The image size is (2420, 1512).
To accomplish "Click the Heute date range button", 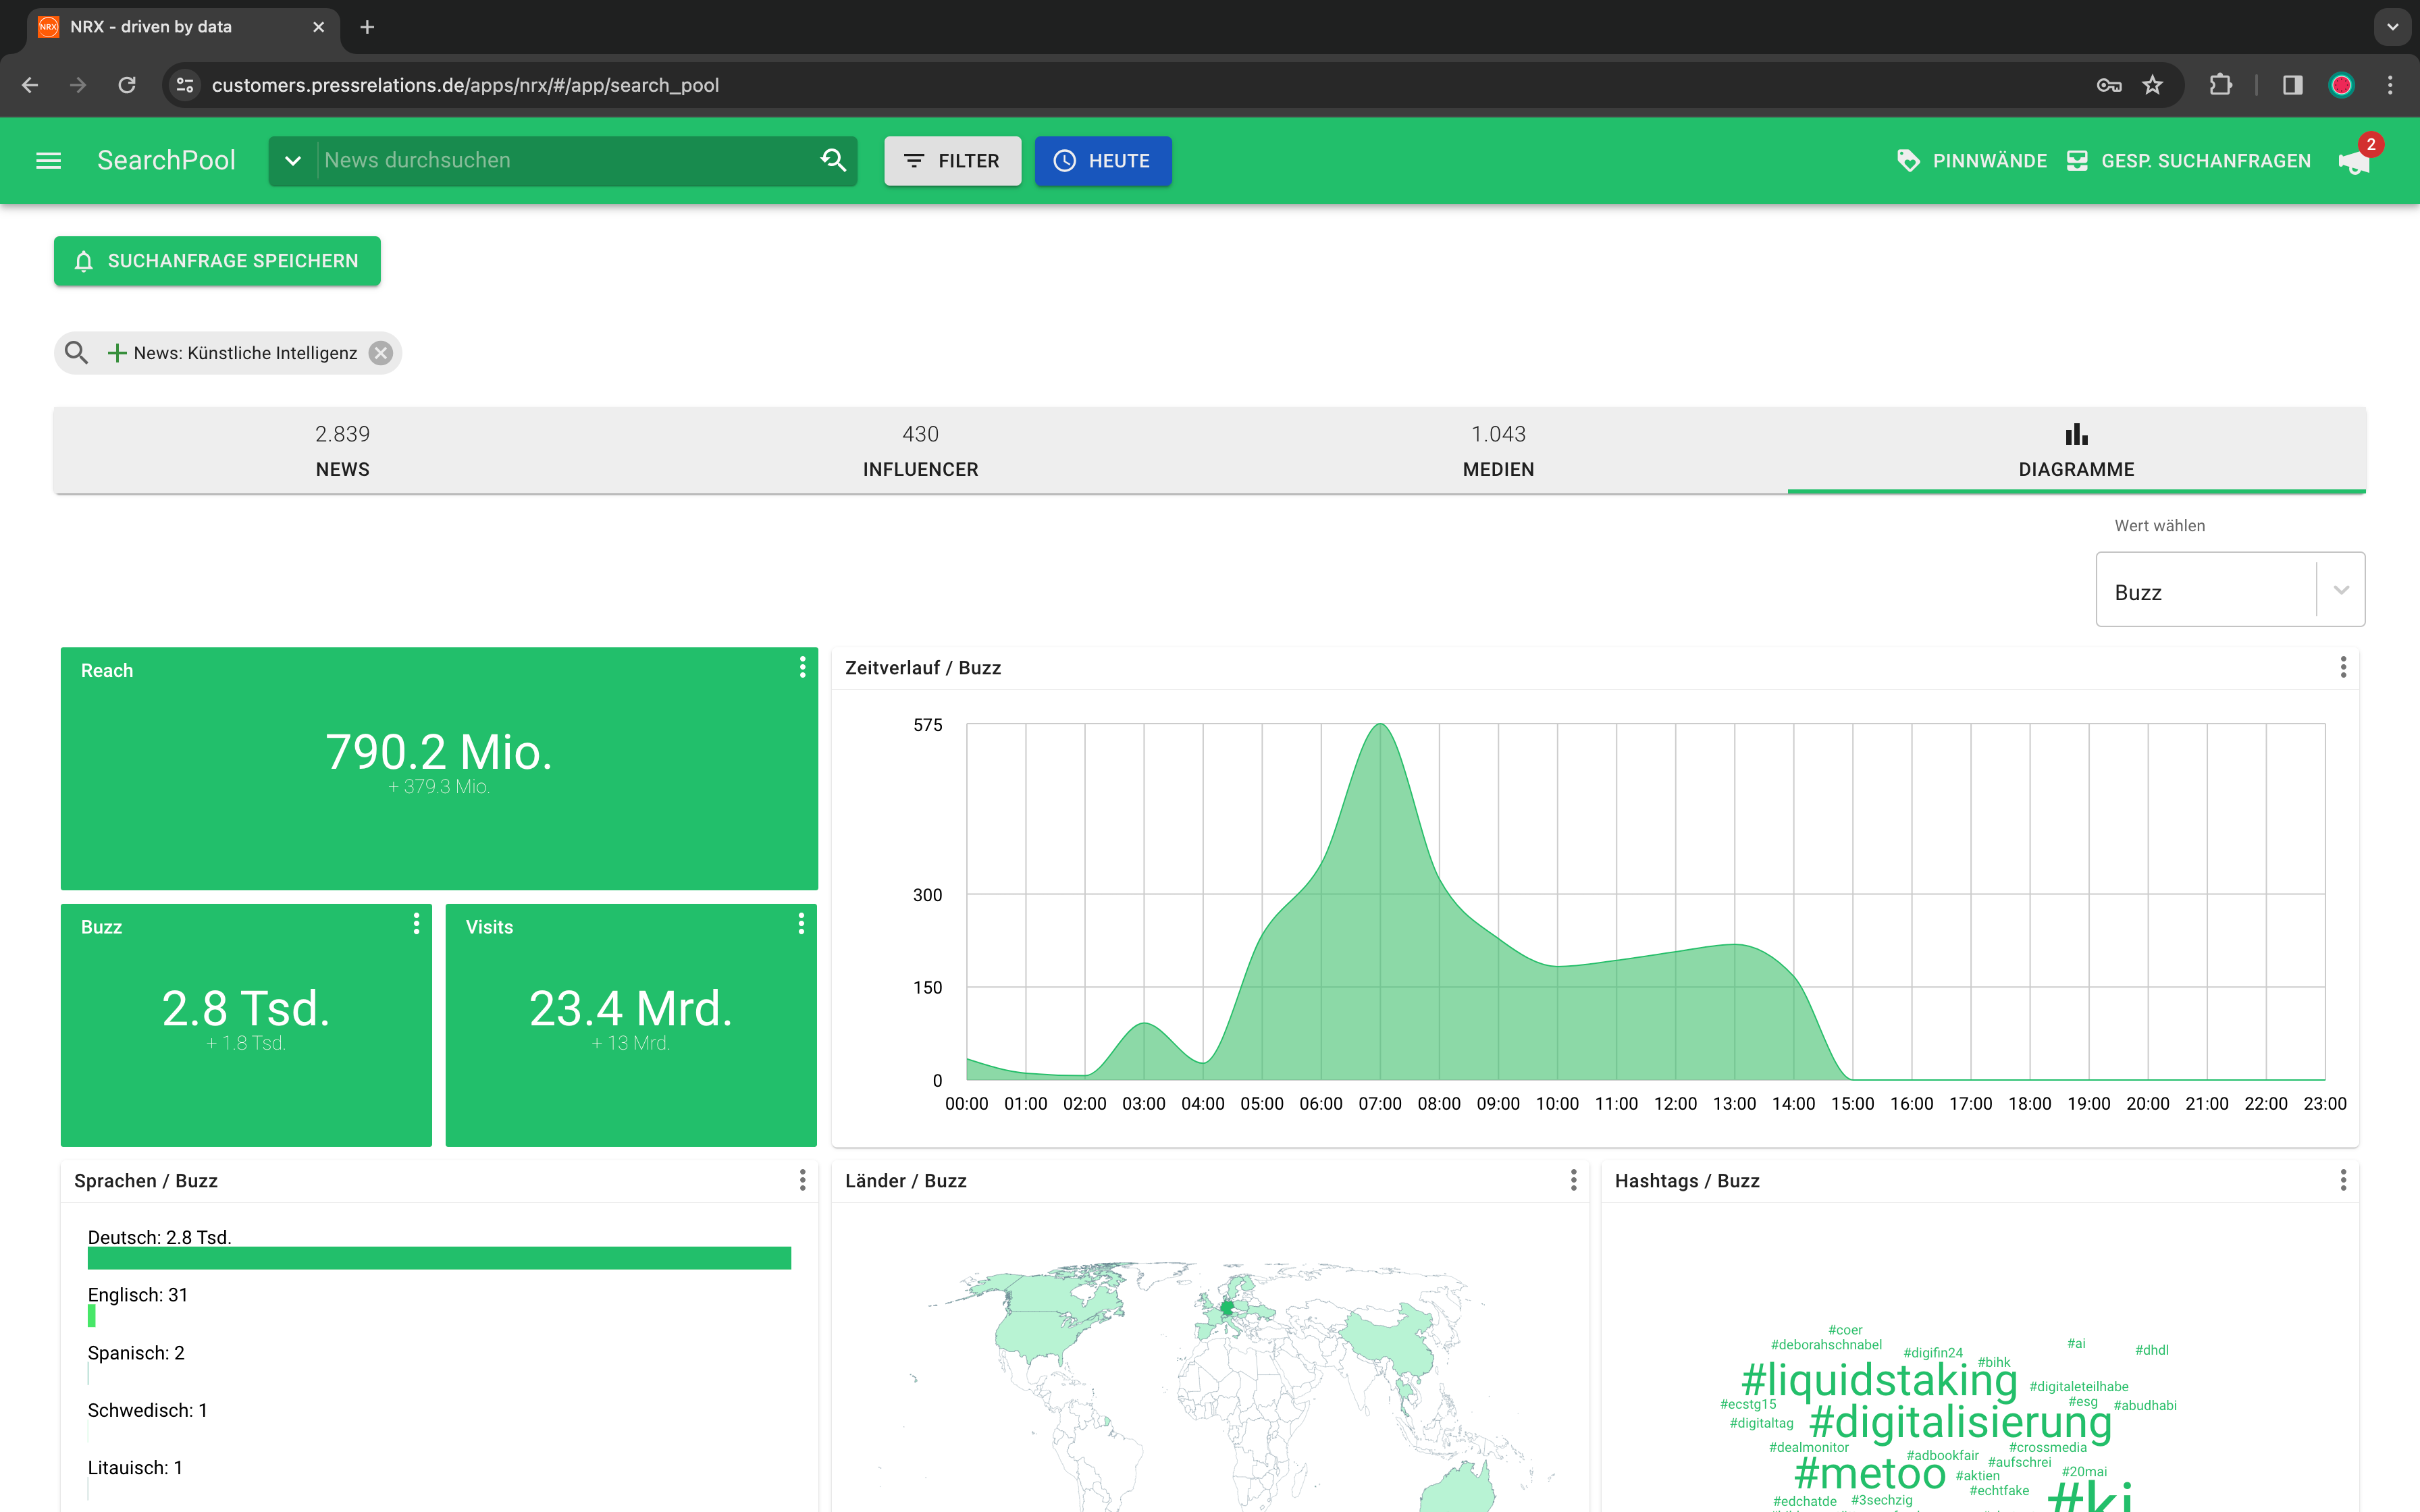I will tap(1102, 161).
